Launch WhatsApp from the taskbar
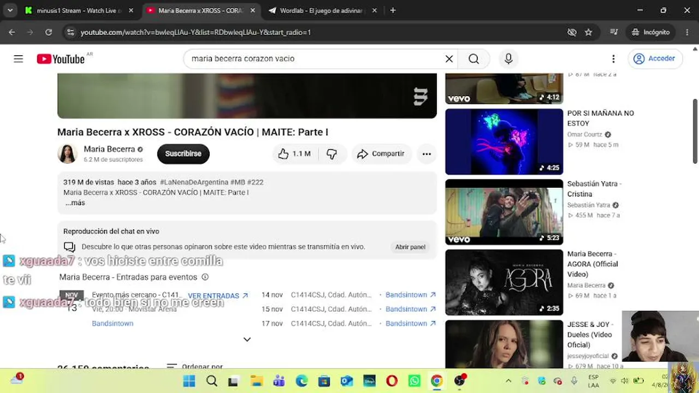 [414, 381]
